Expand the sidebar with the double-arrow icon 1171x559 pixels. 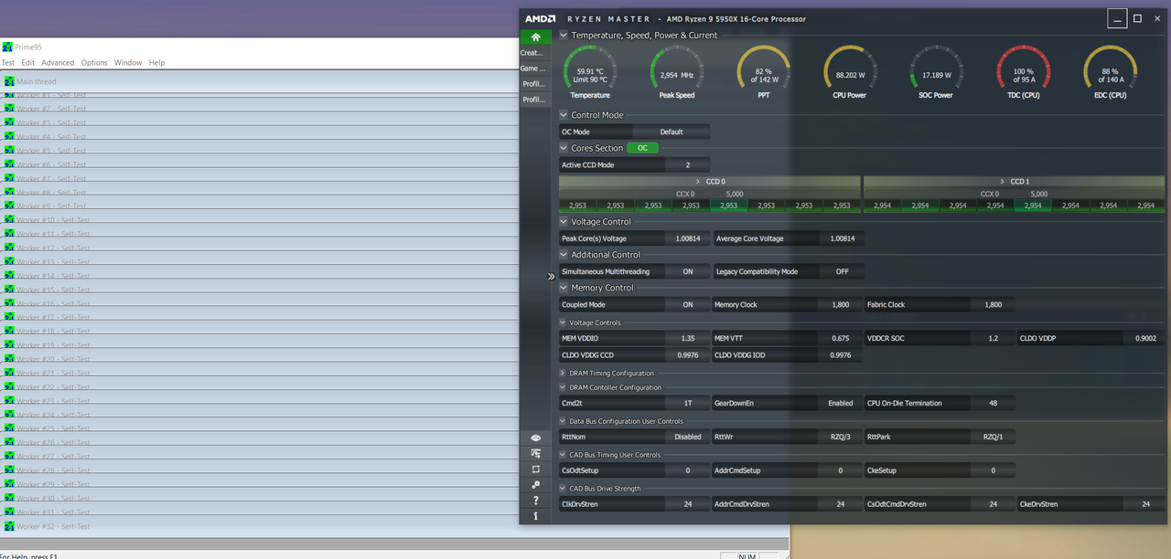pyautogui.click(x=552, y=276)
